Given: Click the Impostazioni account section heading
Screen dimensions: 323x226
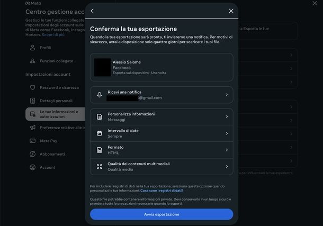Looking at the screenshot, I should pos(48,74).
